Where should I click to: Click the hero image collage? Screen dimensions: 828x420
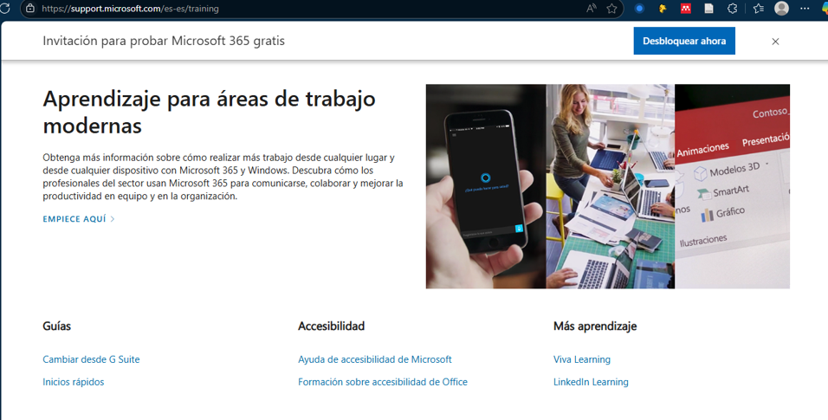[608, 186]
